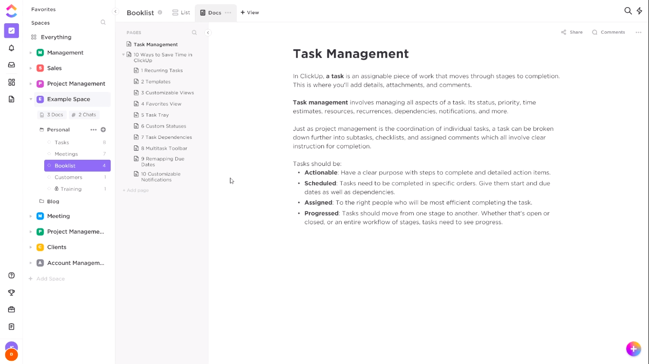Viewport: 649px width, 364px height.
Task: Open the Docs tab options ellipsis
Action: point(228,13)
